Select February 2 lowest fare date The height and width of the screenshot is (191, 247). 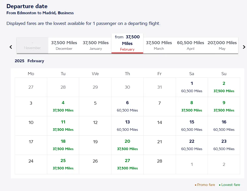pyautogui.click(x=224, y=87)
